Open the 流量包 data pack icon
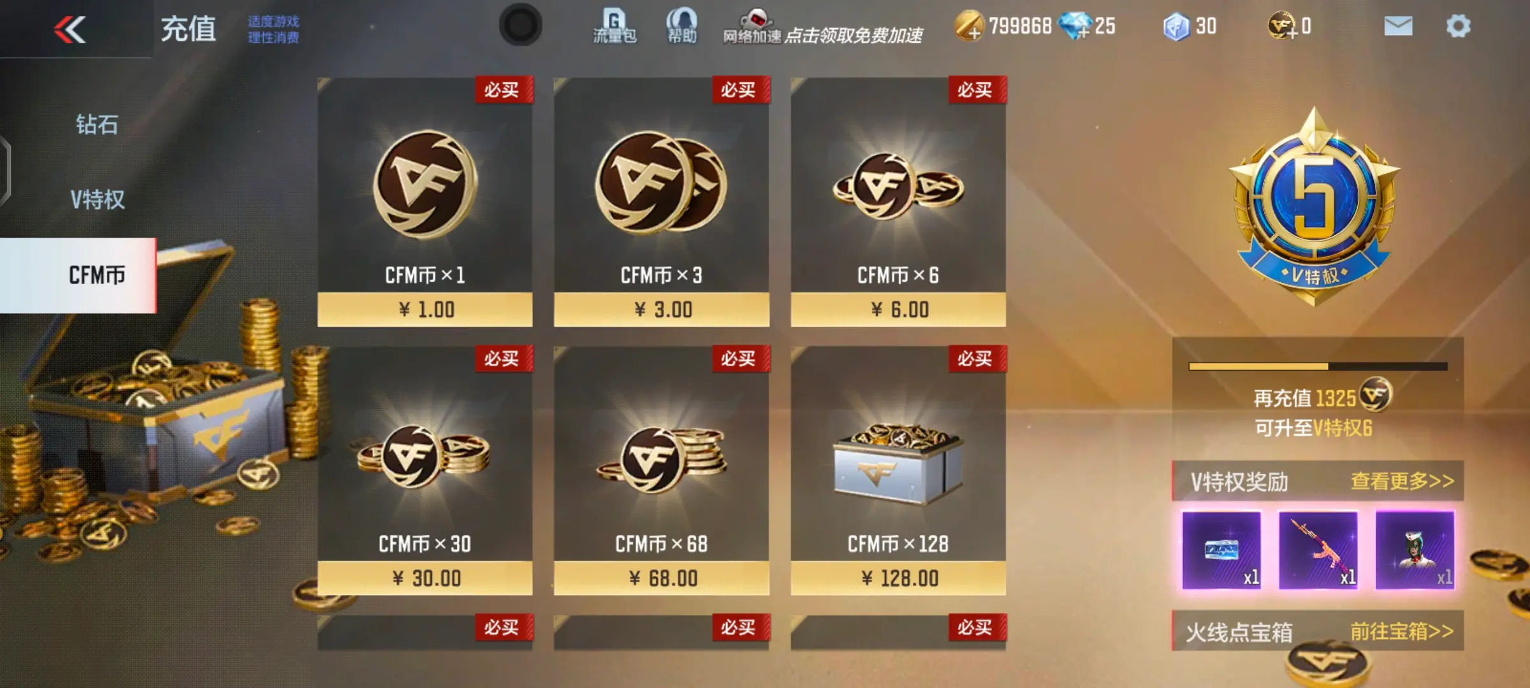 click(x=615, y=25)
